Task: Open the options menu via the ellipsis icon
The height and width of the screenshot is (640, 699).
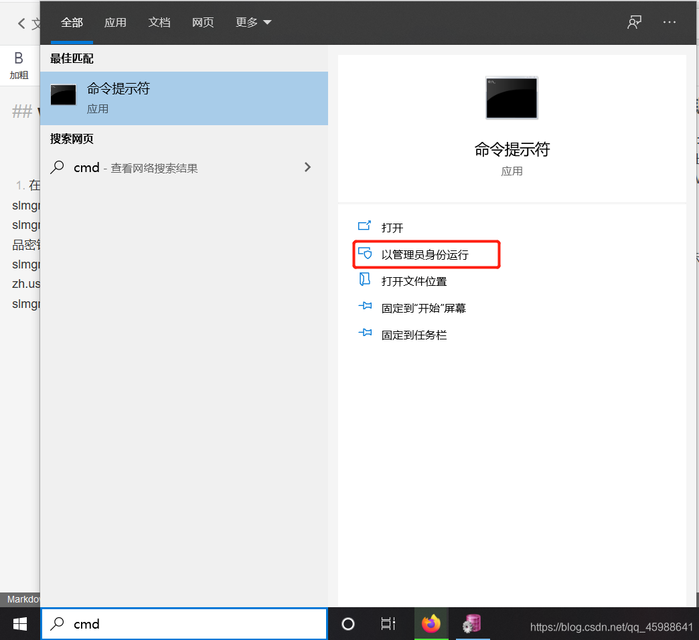Action: coord(669,22)
